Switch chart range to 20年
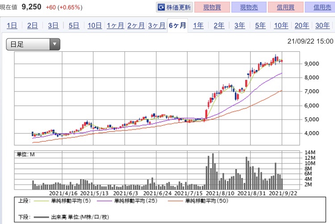 pyautogui.click(x=302, y=25)
